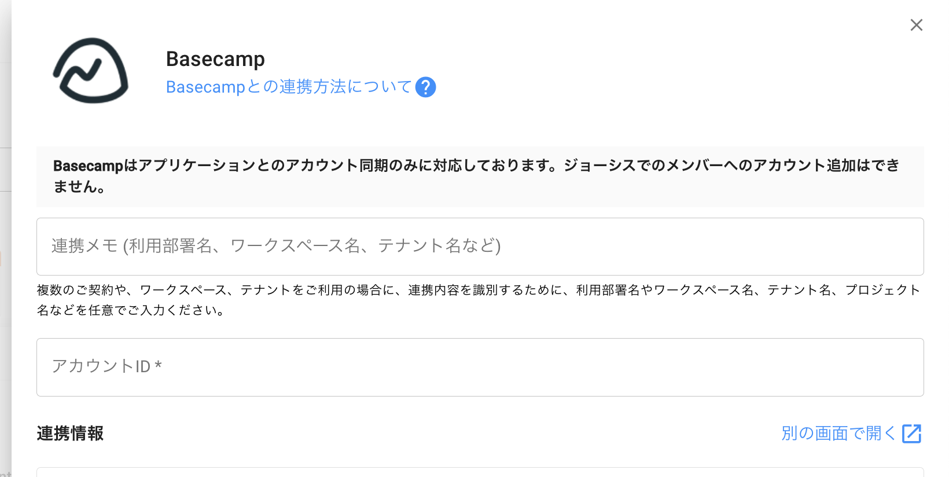Open the "別の画面で開く" link
This screenshot has width=949, height=477.
click(x=838, y=434)
